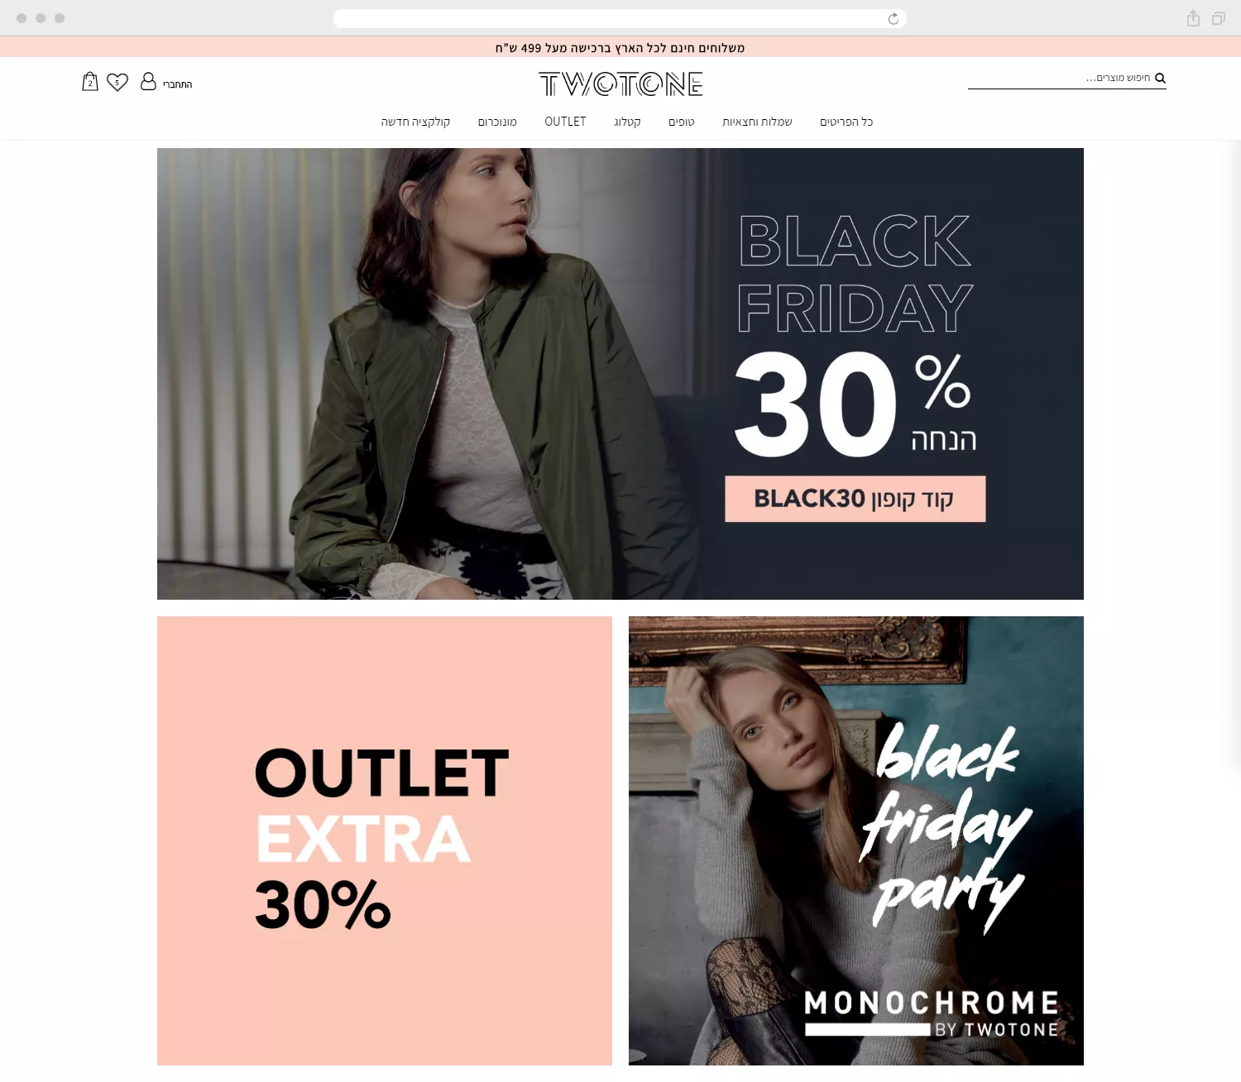1241x1082 pixels.
Task: Click the user account profile icon
Action: point(148,81)
